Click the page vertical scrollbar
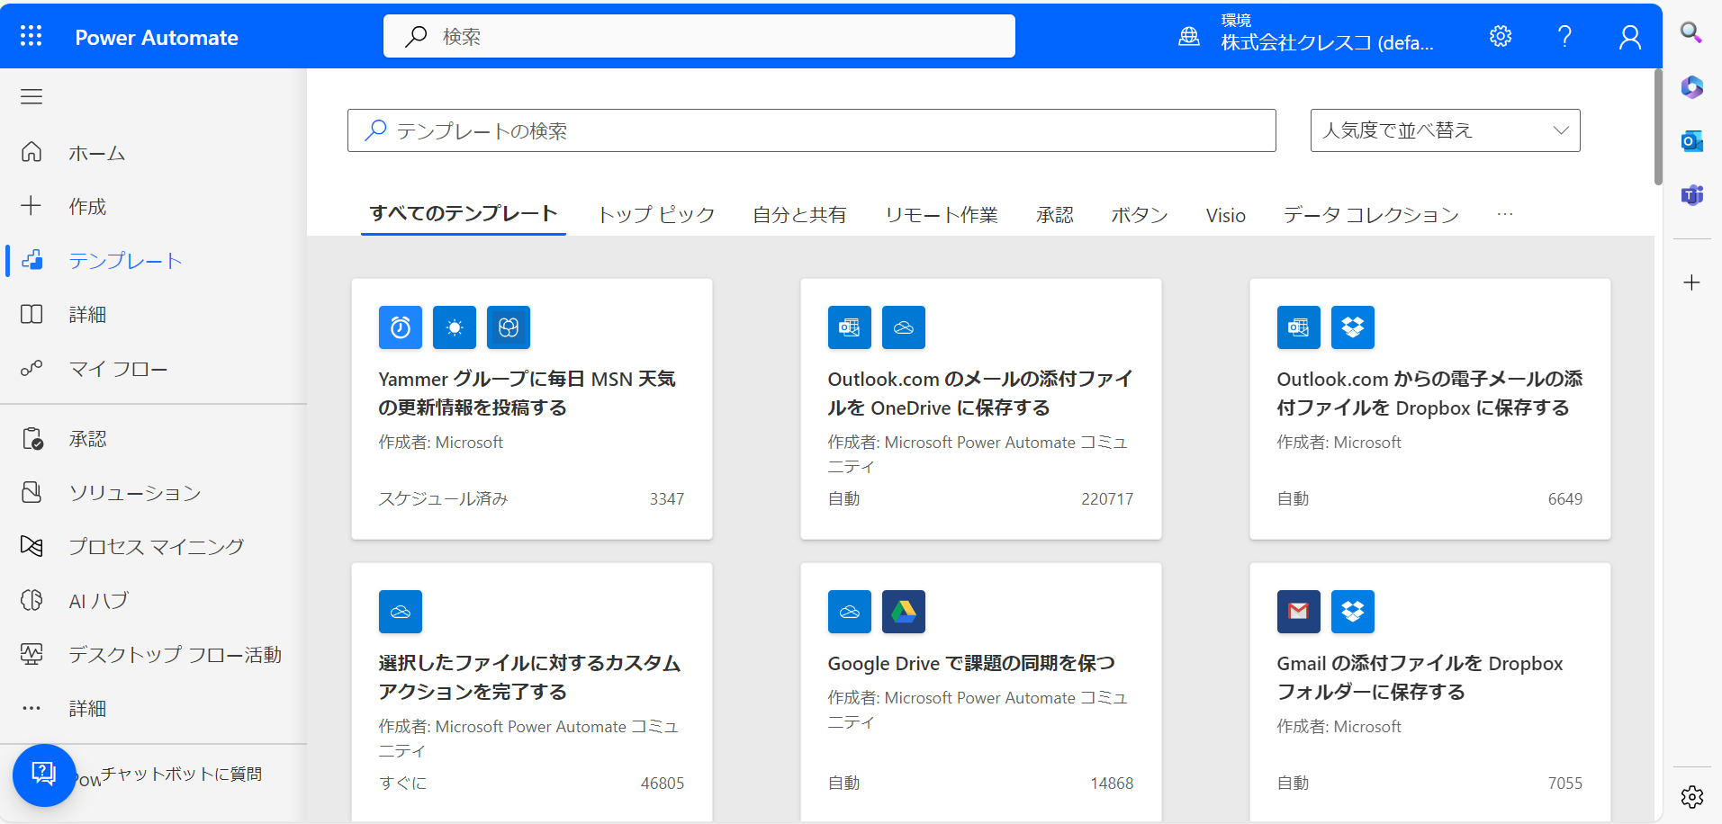 coord(1658,127)
